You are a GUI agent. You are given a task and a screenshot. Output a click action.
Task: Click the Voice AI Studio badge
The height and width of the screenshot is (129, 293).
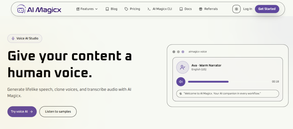(25, 38)
